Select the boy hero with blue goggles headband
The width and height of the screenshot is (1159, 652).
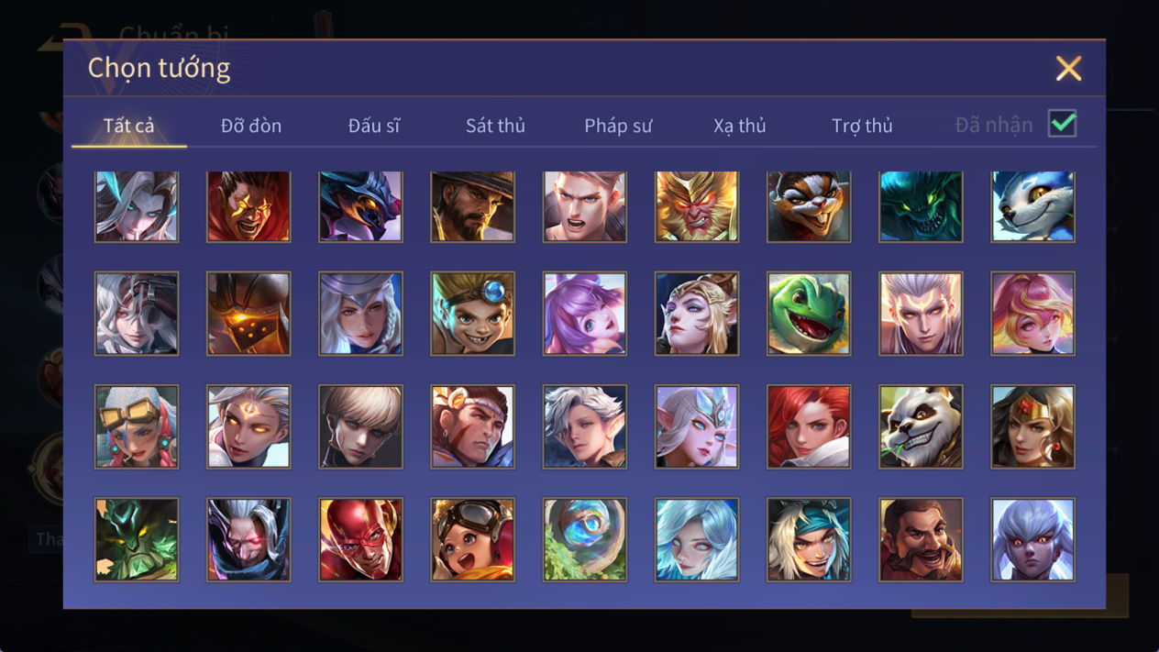(x=472, y=314)
